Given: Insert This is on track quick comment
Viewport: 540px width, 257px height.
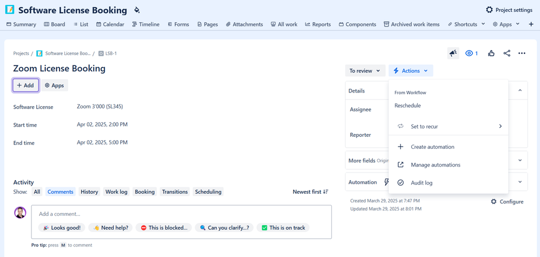Looking at the screenshot, I should click(283, 227).
